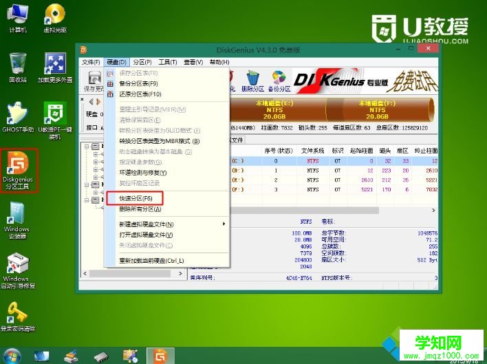Open the 回收站 recycle bin icon
The height and width of the screenshot is (364, 487).
(18, 67)
